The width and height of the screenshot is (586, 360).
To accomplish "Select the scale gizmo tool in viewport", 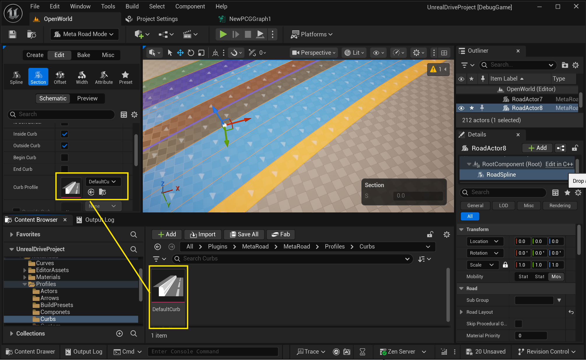I will coord(201,53).
